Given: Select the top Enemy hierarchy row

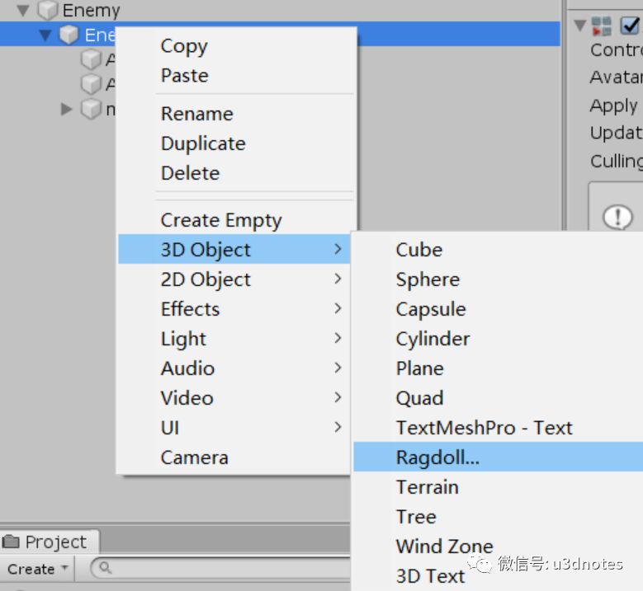Looking at the screenshot, I should [x=280, y=10].
